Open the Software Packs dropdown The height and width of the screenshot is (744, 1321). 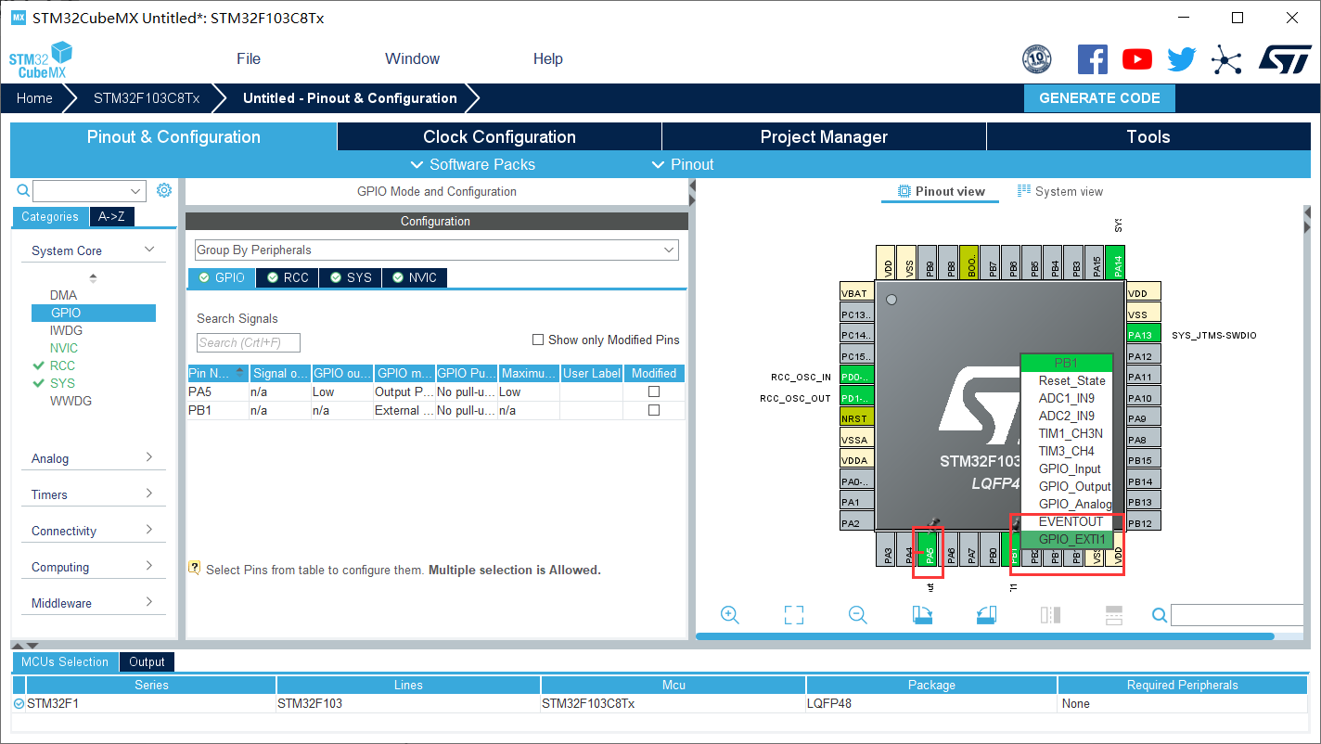point(472,164)
